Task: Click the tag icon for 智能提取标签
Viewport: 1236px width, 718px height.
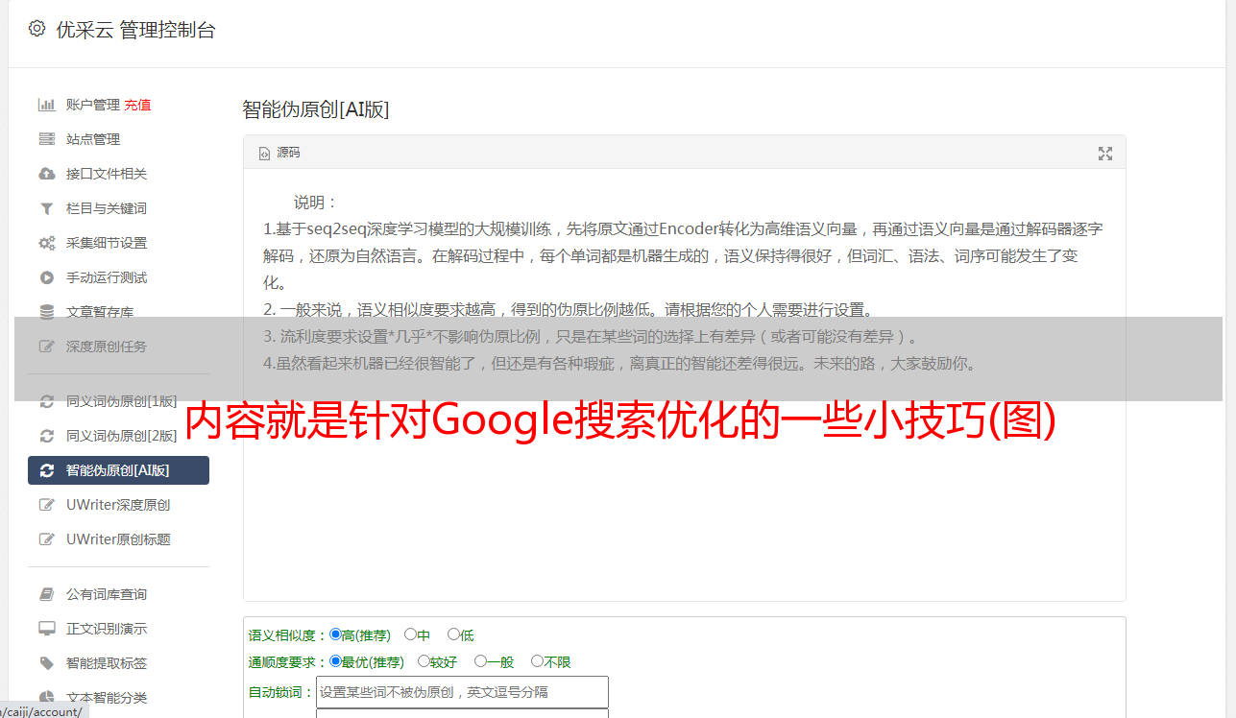Action: (46, 663)
